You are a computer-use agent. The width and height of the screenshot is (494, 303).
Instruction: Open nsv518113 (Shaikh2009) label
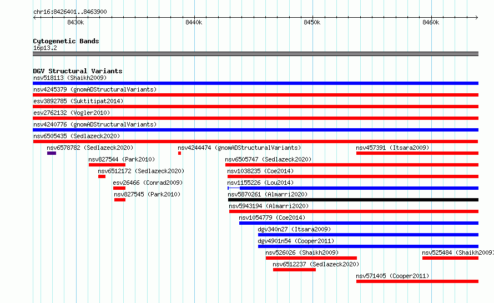pos(70,78)
